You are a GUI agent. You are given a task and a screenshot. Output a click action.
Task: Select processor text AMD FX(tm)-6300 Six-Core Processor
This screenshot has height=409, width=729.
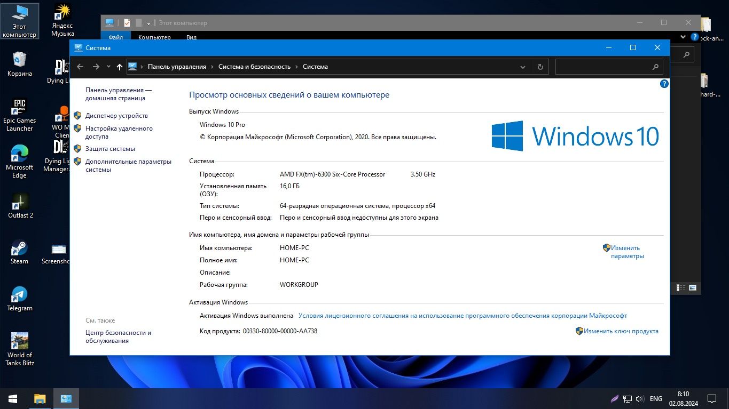tap(332, 174)
